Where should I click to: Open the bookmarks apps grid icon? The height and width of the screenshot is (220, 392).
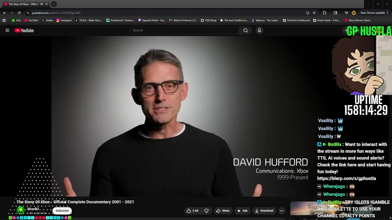[x=4, y=20]
